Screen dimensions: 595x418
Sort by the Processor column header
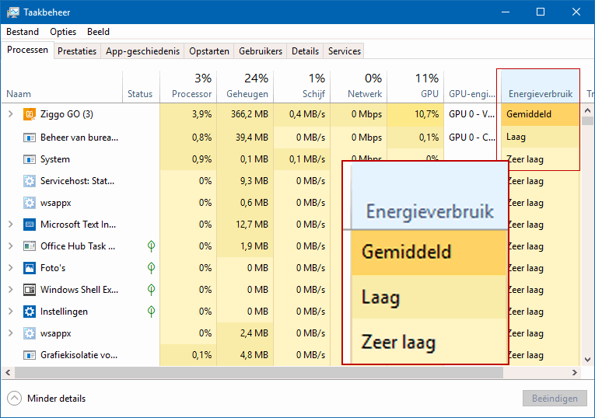click(x=188, y=87)
